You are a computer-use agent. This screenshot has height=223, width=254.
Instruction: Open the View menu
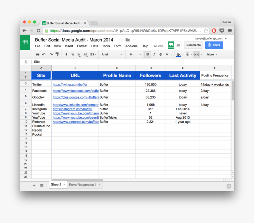tap(57, 46)
